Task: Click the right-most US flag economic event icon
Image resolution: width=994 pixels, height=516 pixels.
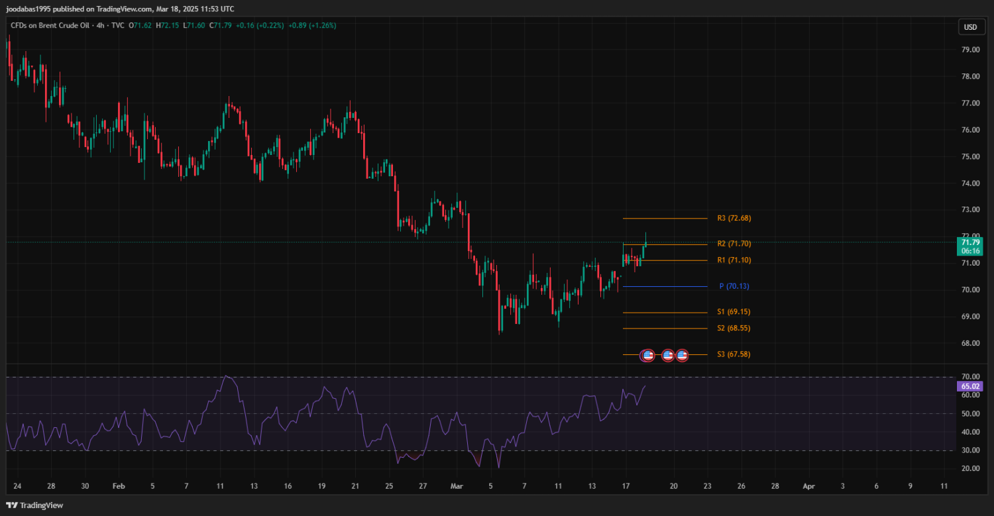Action: click(682, 356)
